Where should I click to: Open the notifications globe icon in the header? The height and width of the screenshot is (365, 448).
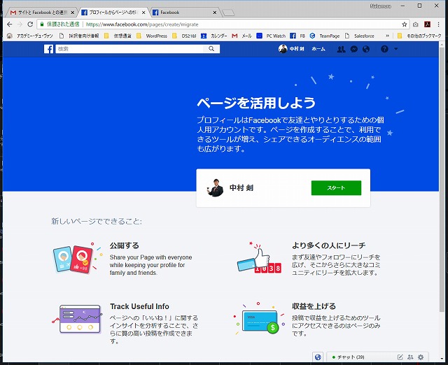click(x=367, y=49)
